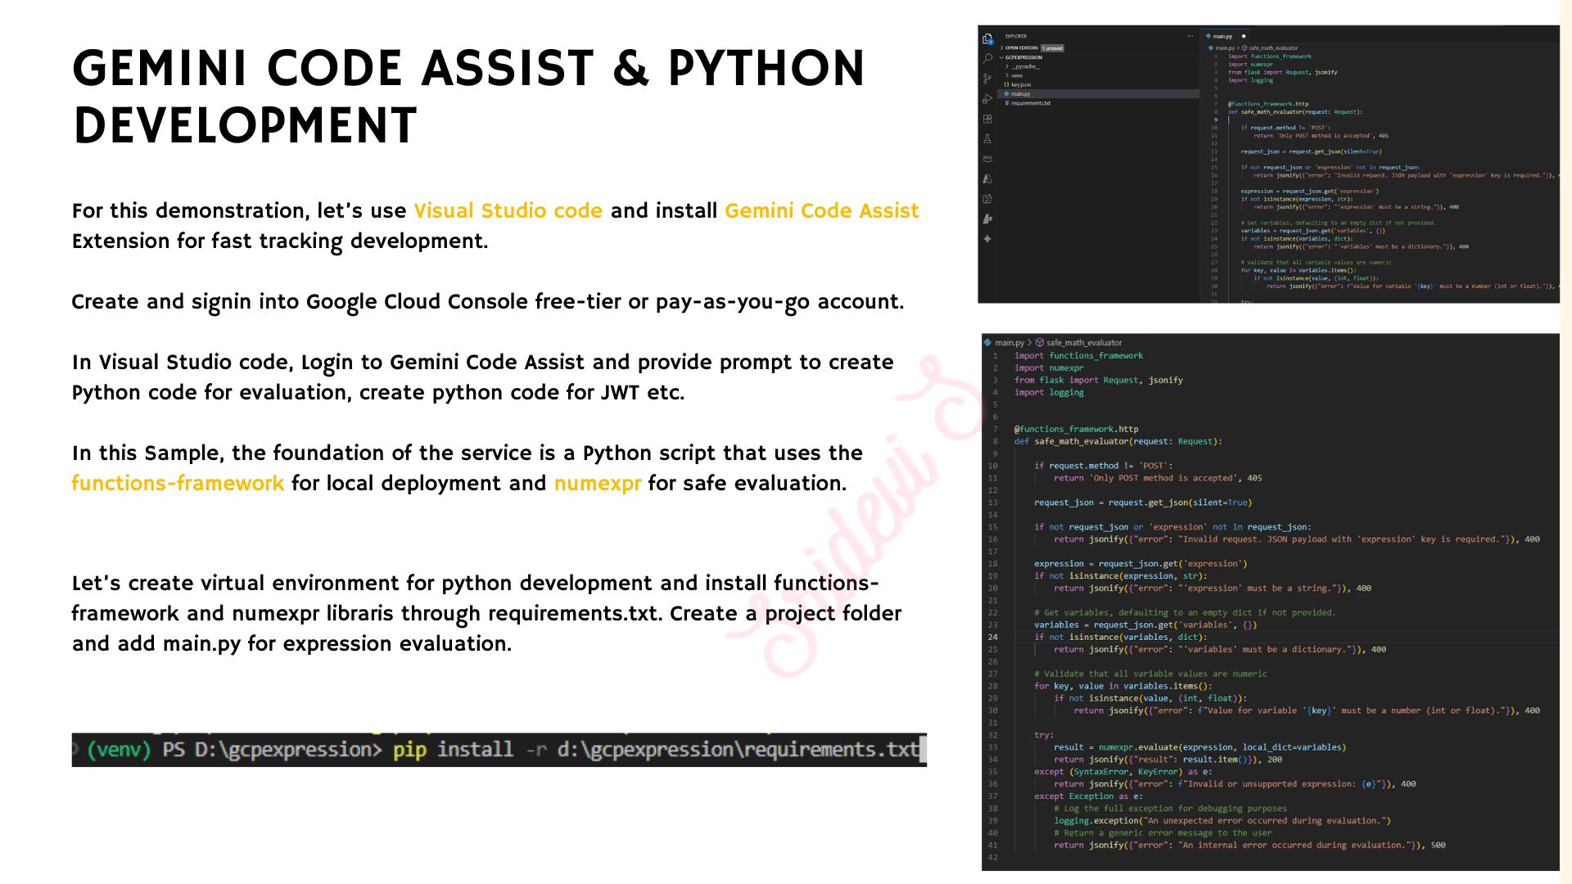Click the yellow 'numexpr' highlighted text
Image resolution: width=1572 pixels, height=884 pixels.
coord(598,484)
